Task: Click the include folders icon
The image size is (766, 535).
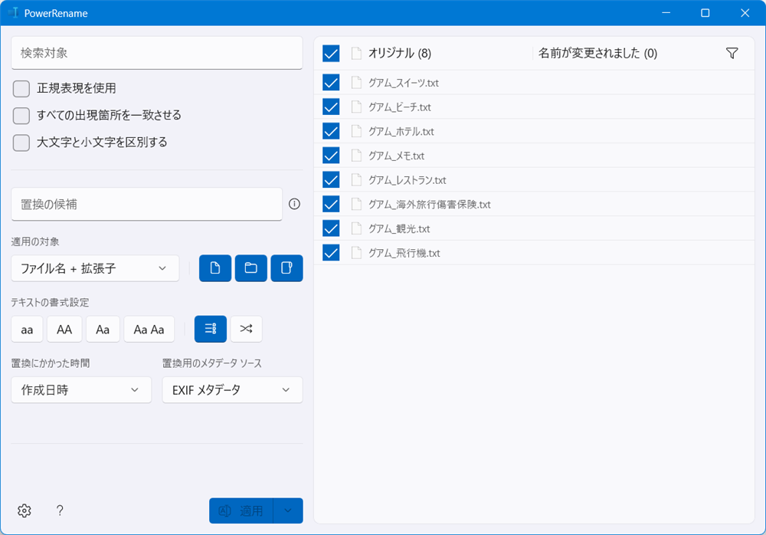Action: click(x=250, y=268)
